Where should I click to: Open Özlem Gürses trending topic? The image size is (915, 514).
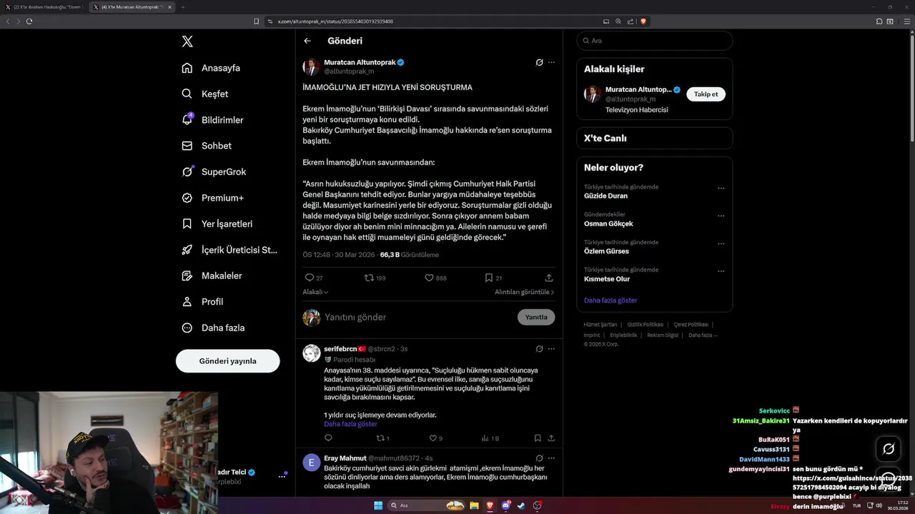606,251
